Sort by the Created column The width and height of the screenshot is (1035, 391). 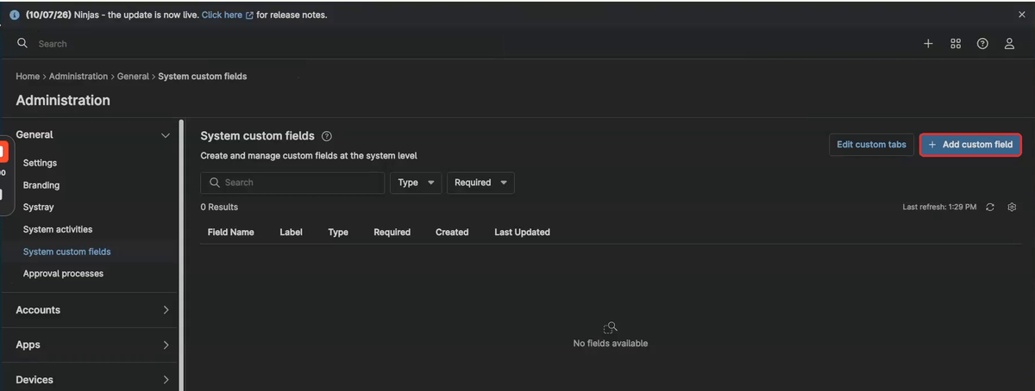[x=452, y=233]
